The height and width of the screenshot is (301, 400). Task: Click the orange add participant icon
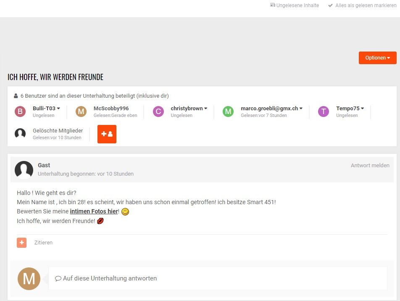click(x=107, y=134)
